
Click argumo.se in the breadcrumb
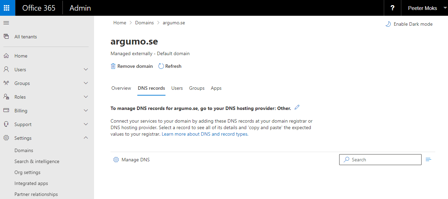(x=174, y=23)
